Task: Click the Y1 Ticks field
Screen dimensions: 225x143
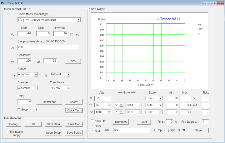Action: pyautogui.click(x=205, y=105)
